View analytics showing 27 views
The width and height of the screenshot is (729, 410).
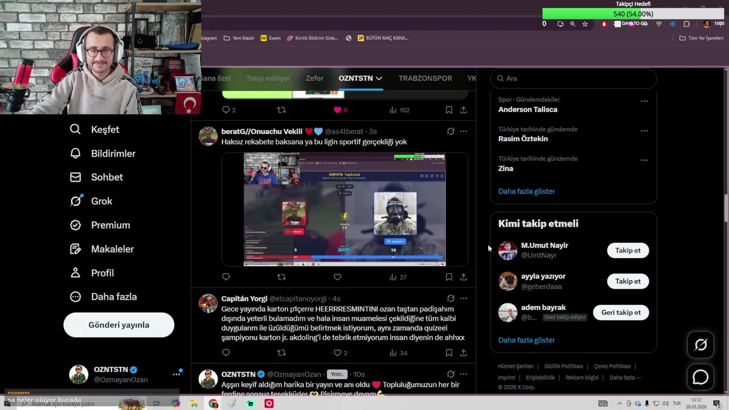(x=398, y=277)
